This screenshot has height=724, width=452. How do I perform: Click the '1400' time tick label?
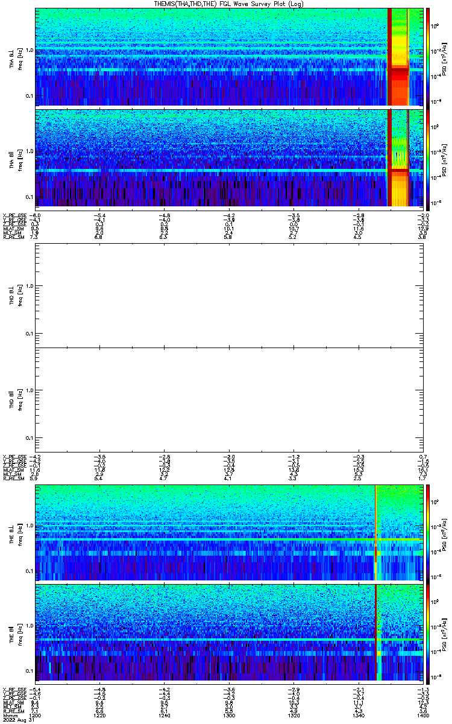(x=422, y=715)
